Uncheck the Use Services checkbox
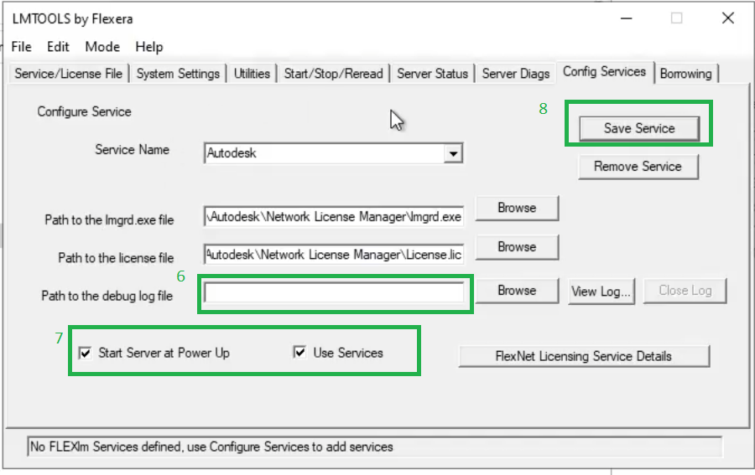 (299, 354)
